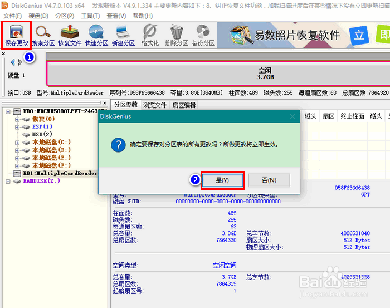The height and width of the screenshot is (308, 390).
Task: Click the 终止柱面 column header
Action: click(x=352, y=116)
